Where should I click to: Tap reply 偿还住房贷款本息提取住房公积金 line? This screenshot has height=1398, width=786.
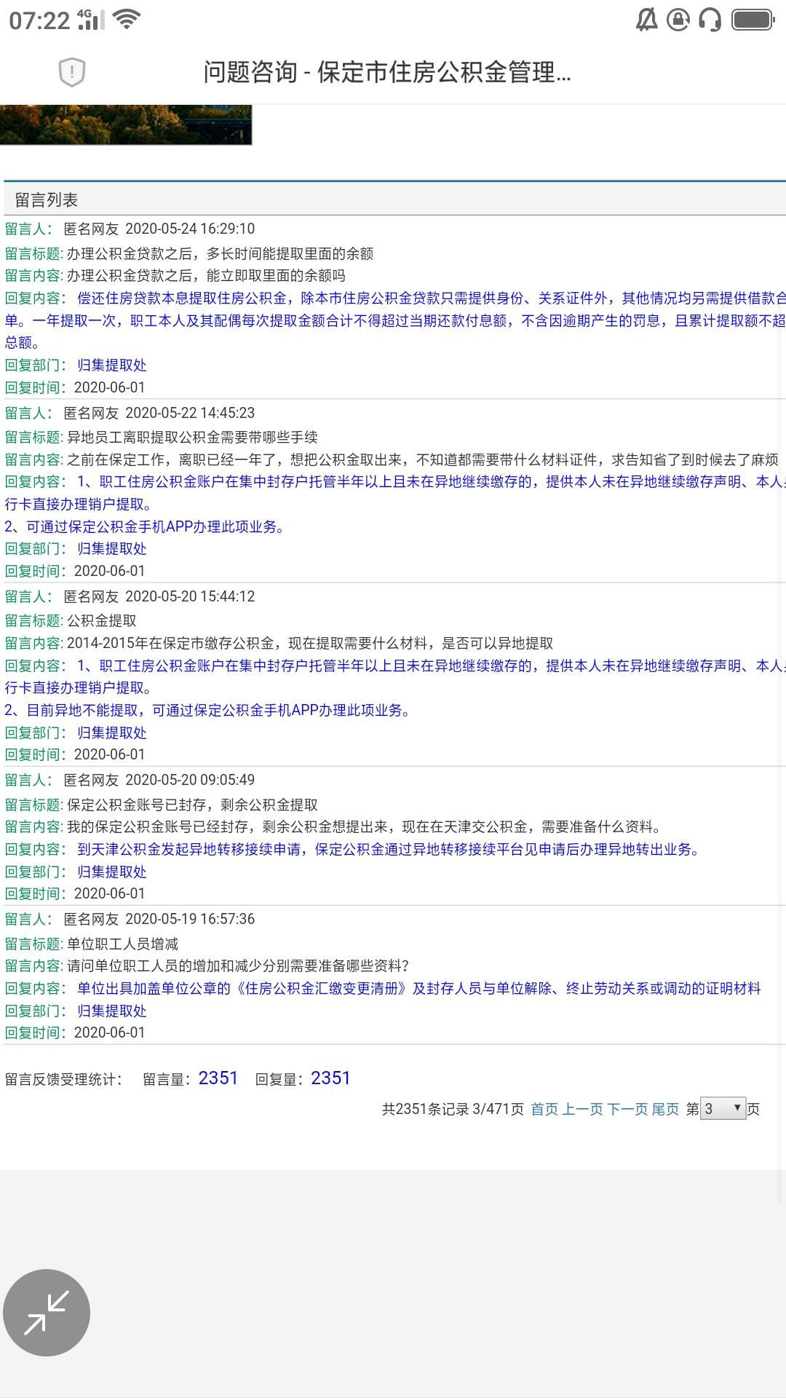click(x=432, y=298)
